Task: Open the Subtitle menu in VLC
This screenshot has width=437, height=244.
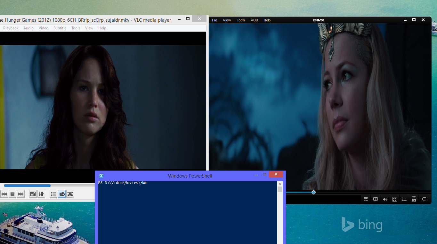Action: coord(60,28)
